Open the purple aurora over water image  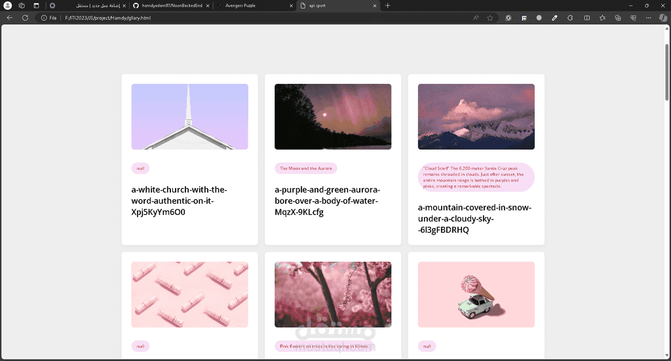click(x=333, y=117)
